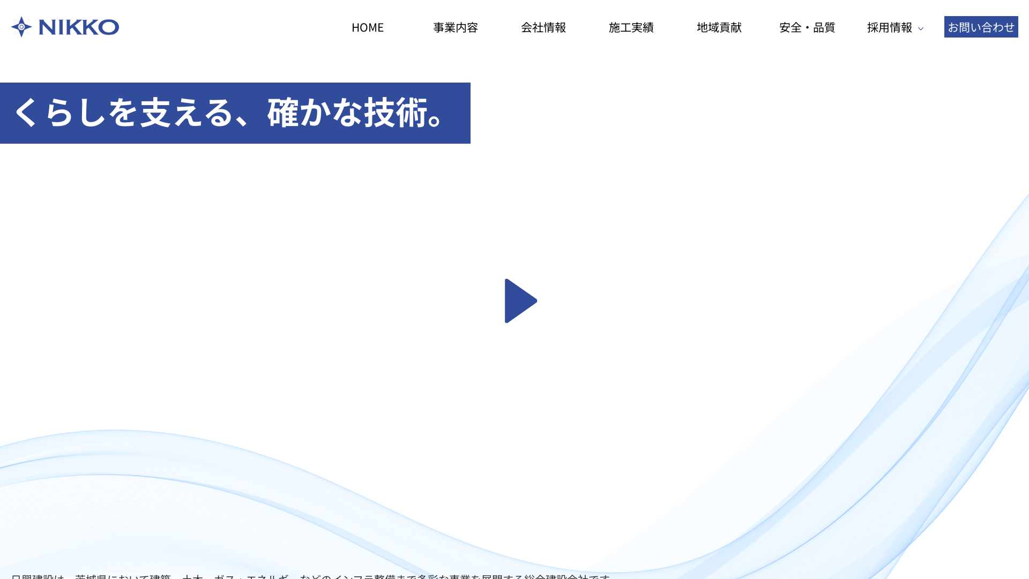Click the くらしを支える、確かな技術。 headline banner
This screenshot has width=1029, height=579.
tap(235, 113)
